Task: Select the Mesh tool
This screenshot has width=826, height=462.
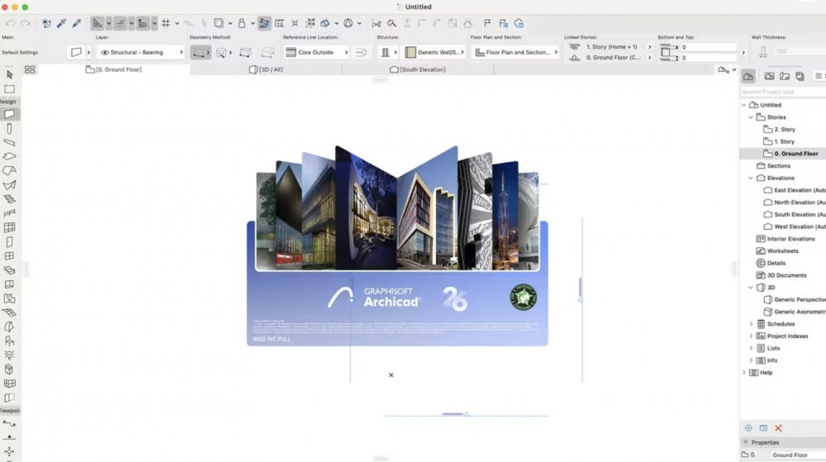Action: (9, 313)
